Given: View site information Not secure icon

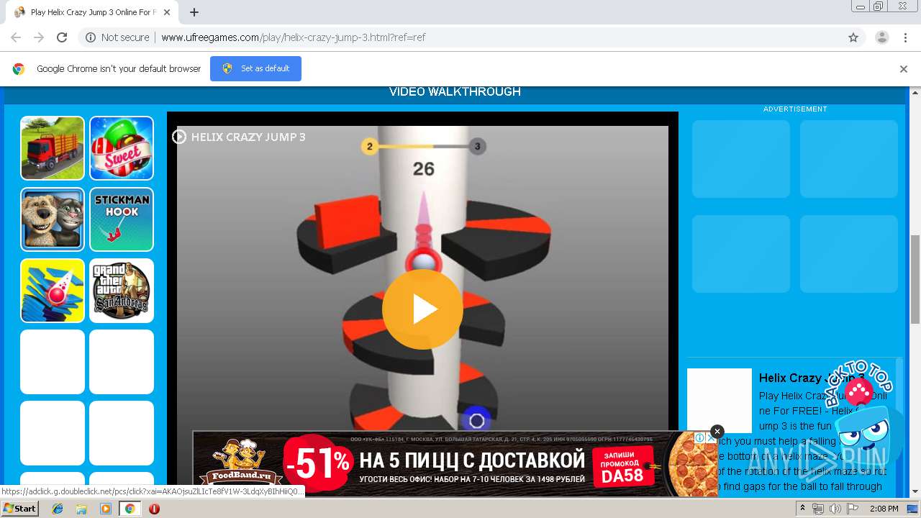Looking at the screenshot, I should pos(91,37).
